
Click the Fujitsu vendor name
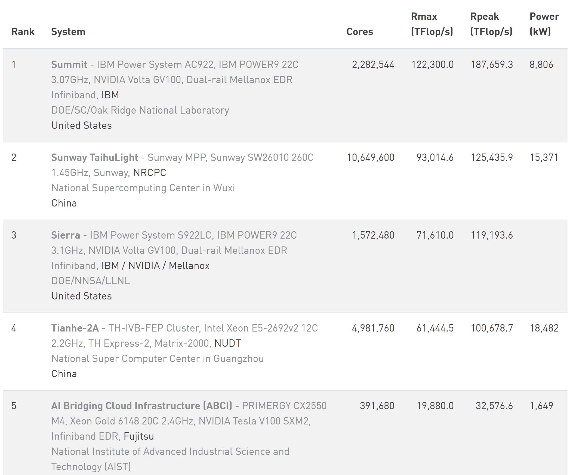139,436
